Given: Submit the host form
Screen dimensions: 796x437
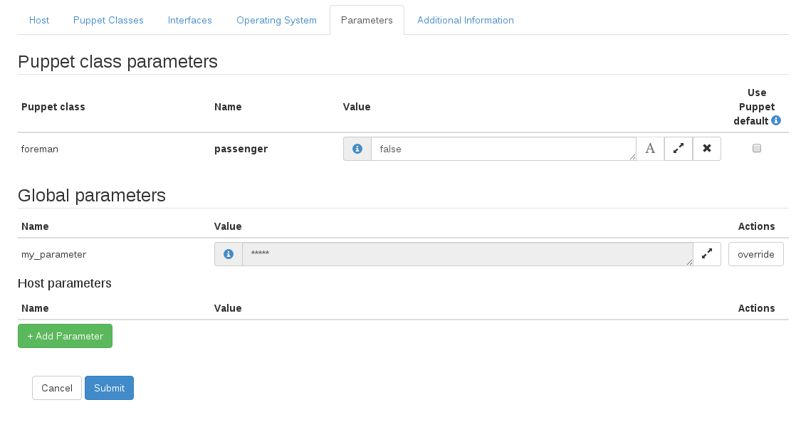Looking at the screenshot, I should click(x=109, y=388).
